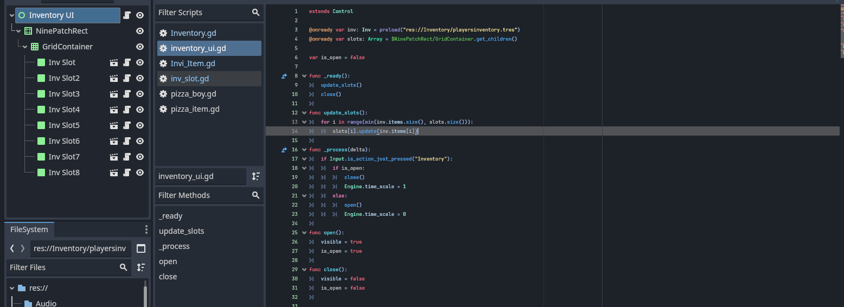Toggle the eye icon for Inv Slot6

(140, 141)
